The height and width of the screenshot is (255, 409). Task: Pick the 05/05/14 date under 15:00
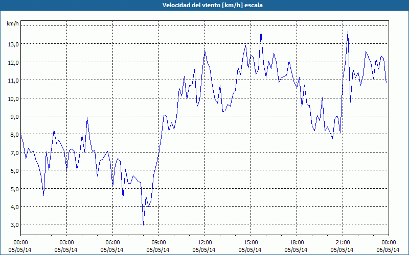pyautogui.click(x=250, y=250)
